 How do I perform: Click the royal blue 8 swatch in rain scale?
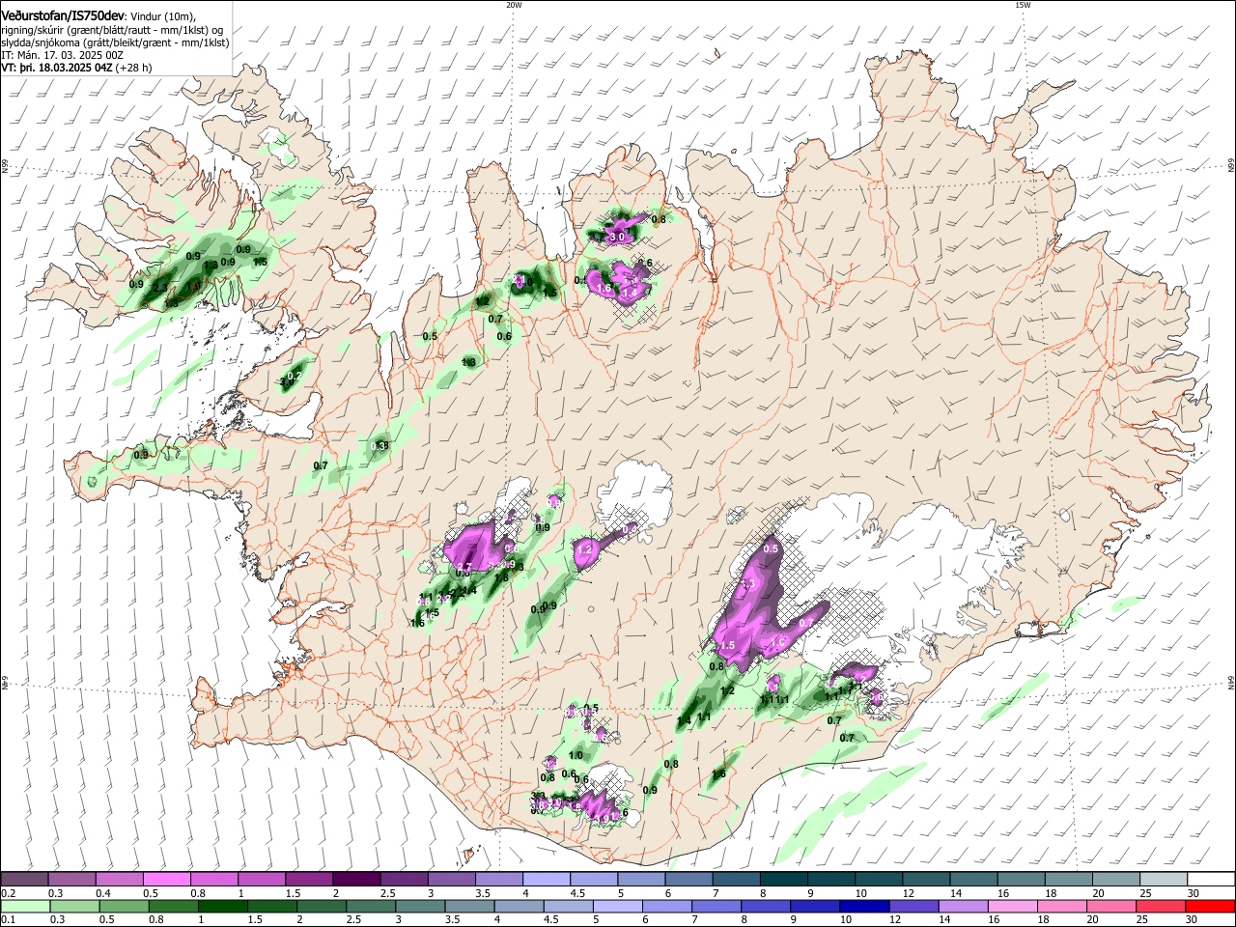coord(765,906)
